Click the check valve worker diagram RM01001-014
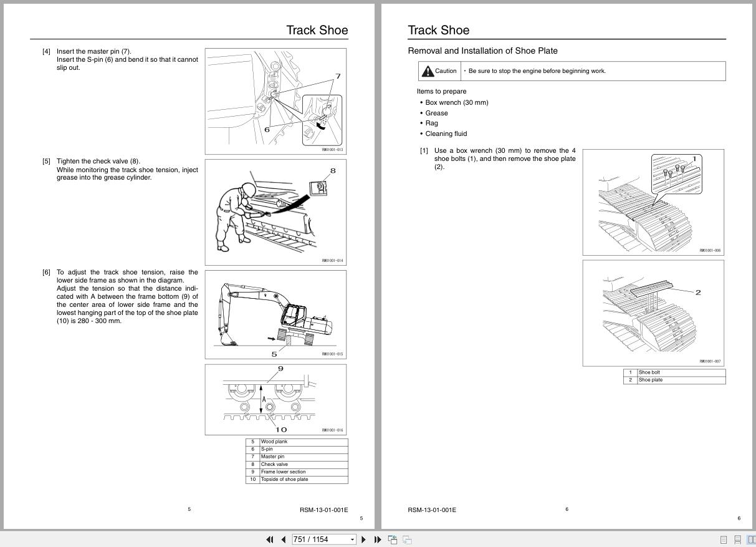This screenshot has width=756, height=547. coord(275,212)
